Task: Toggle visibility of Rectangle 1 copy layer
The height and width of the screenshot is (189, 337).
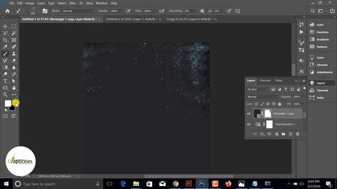Action: [x=249, y=114]
